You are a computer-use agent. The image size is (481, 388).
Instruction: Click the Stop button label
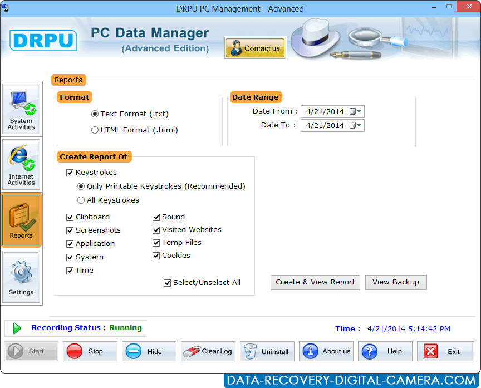coord(95,351)
